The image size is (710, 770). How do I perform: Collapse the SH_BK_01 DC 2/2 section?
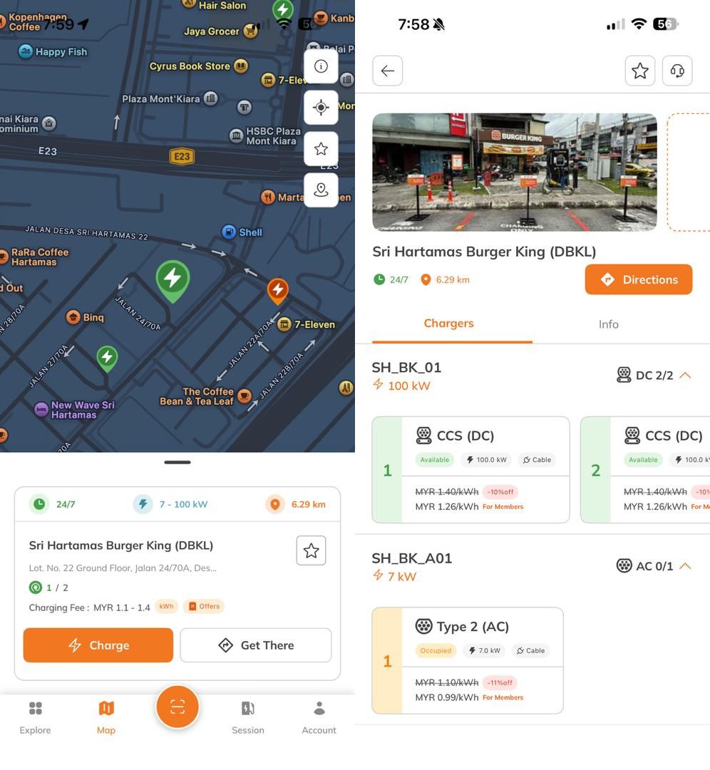coord(685,375)
